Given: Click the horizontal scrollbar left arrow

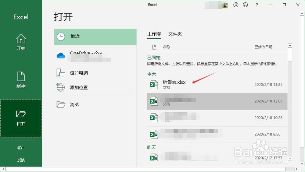Looking at the screenshot, I should pyautogui.click(x=3, y=169).
